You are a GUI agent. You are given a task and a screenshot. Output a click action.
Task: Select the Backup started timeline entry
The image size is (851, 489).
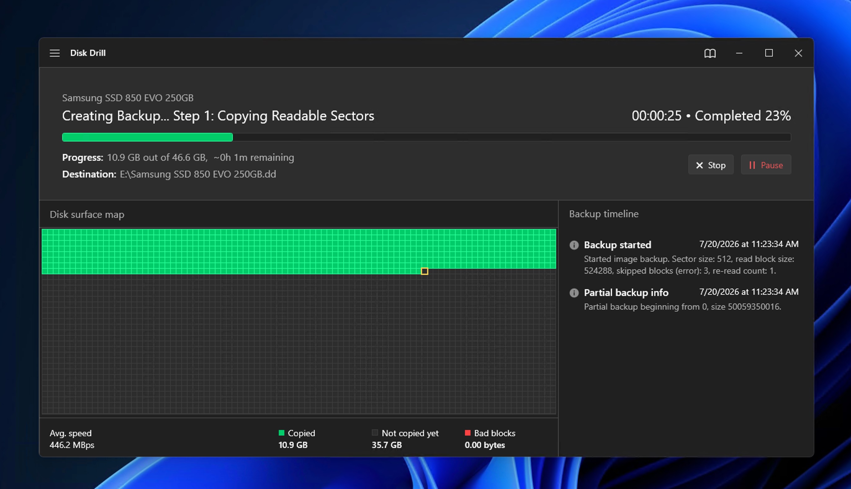684,257
